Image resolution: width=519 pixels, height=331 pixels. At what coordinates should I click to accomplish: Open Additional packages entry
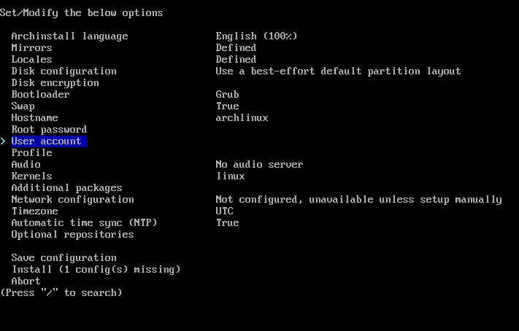coord(67,188)
